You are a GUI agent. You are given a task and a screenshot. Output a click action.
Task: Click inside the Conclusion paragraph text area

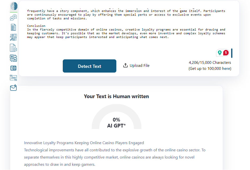click(126, 33)
